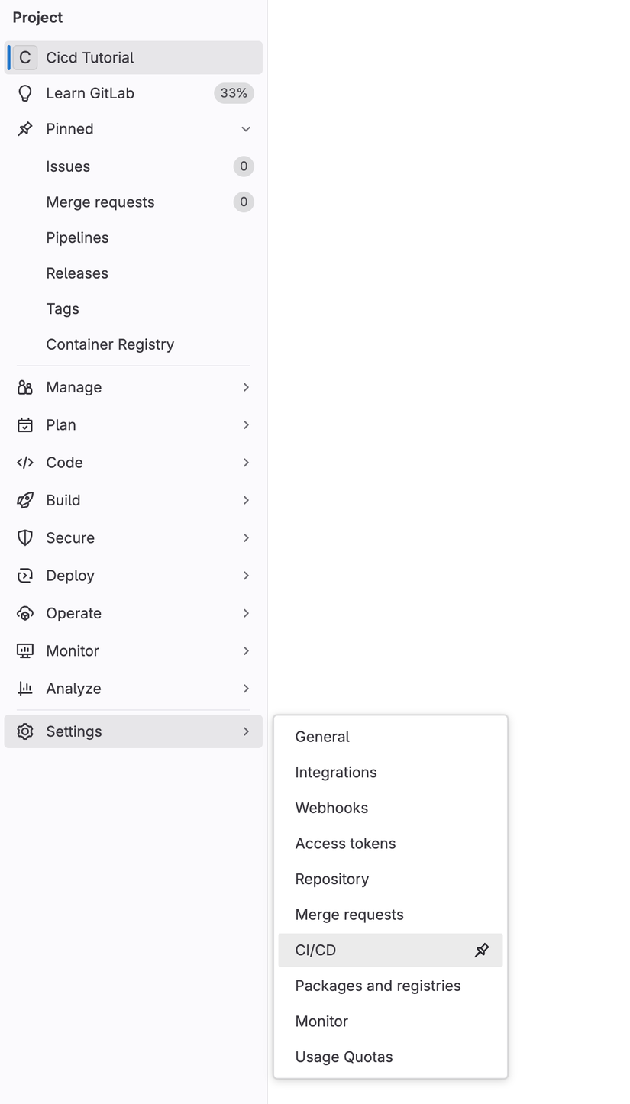Screen dimensions: 630x1104
Task: Click the Secure shield icon
Action: point(25,537)
